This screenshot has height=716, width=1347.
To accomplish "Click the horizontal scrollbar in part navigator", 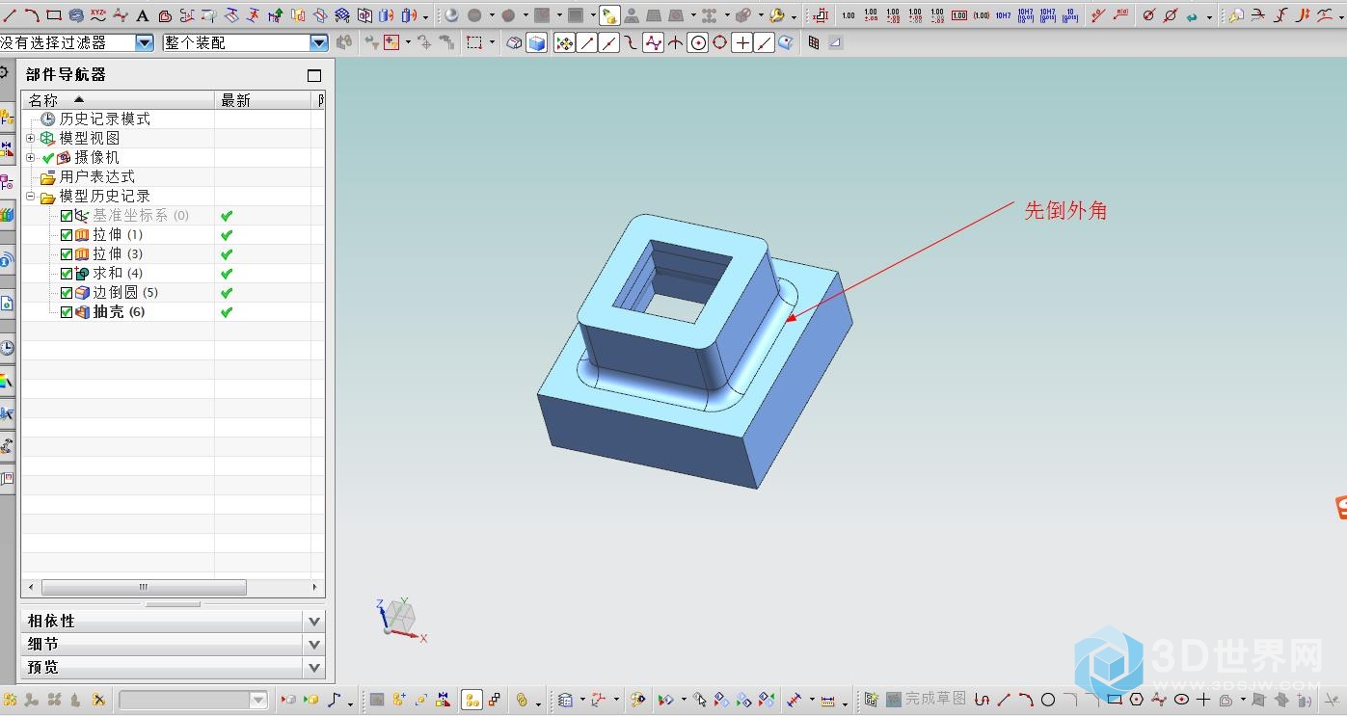I will click(144, 587).
